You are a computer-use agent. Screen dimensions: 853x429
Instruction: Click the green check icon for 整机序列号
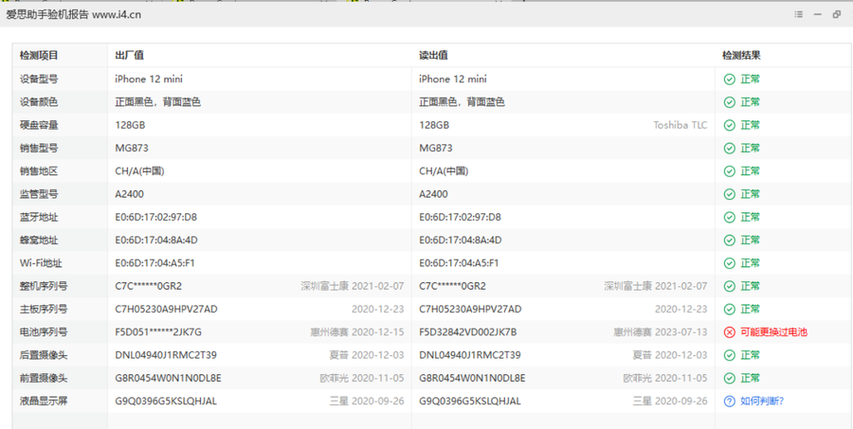click(730, 286)
